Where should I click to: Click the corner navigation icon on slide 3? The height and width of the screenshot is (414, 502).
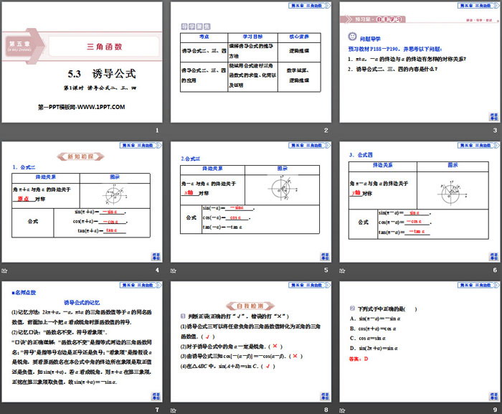(493, 117)
